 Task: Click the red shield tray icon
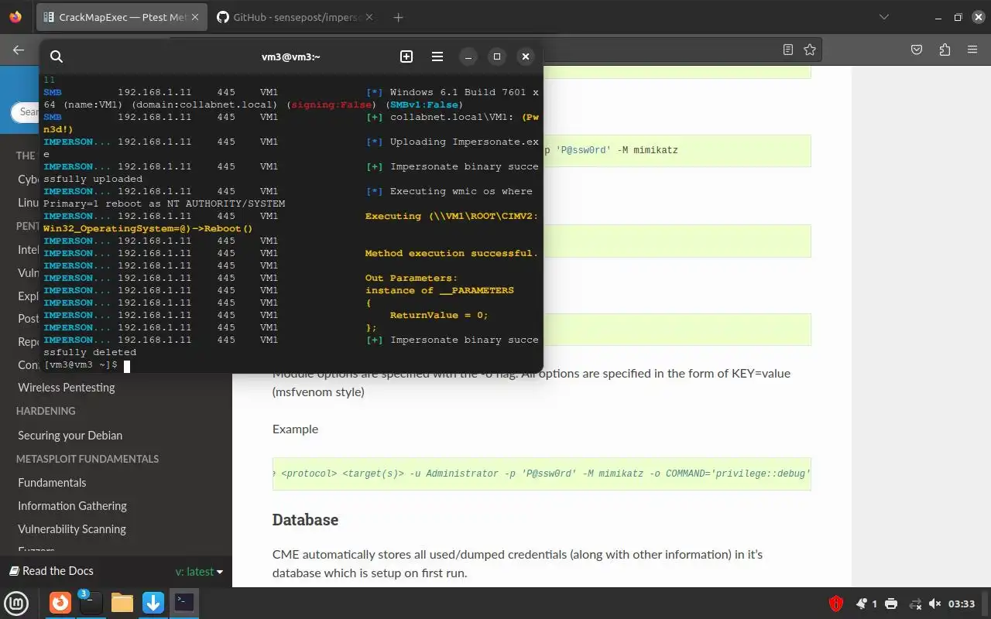click(x=836, y=604)
